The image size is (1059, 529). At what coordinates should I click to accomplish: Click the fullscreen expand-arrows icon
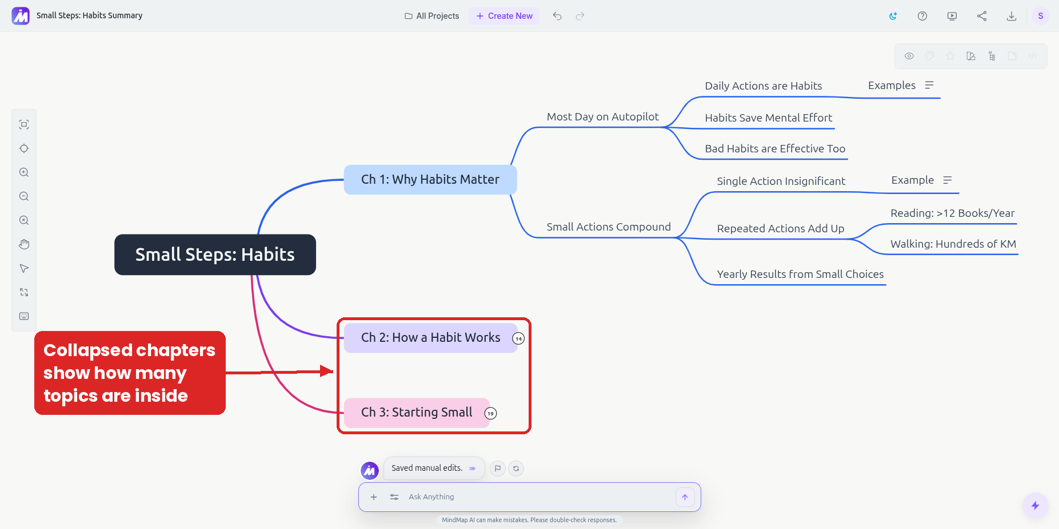[x=24, y=292]
